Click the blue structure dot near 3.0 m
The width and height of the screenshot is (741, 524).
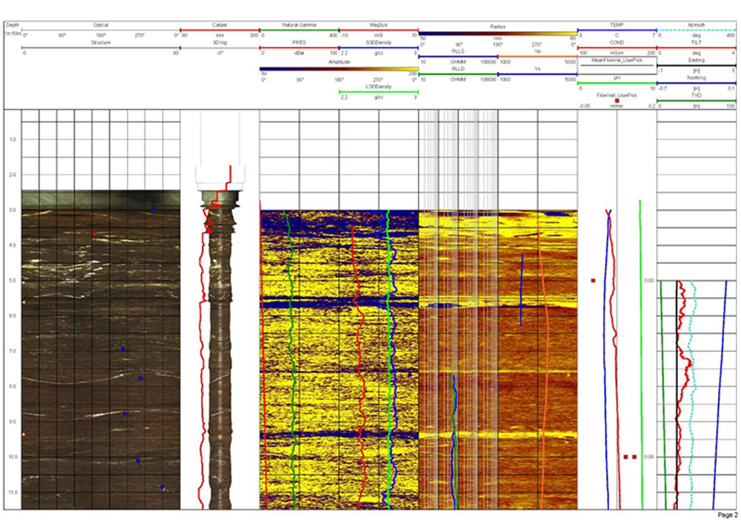coord(154,209)
